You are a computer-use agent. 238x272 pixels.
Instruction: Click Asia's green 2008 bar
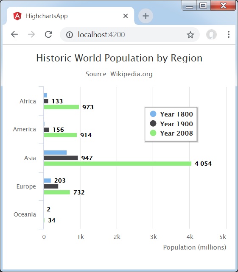118,164
